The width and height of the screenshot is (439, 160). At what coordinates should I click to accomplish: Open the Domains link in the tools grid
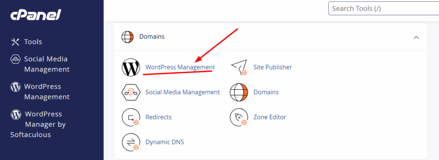pos(266,92)
